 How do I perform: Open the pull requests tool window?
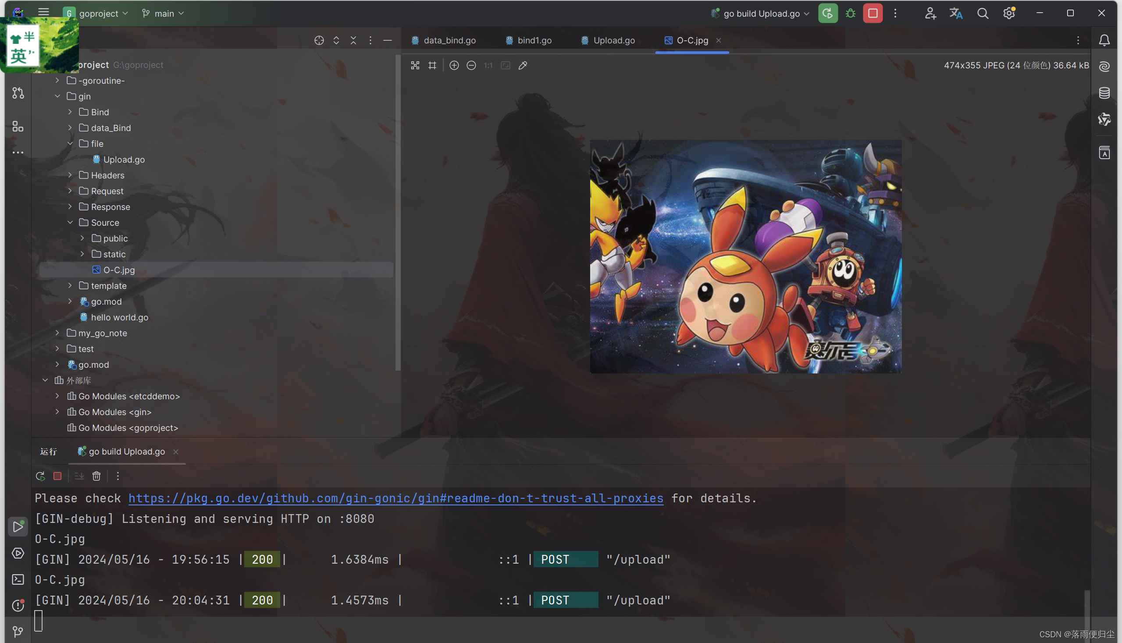[18, 93]
